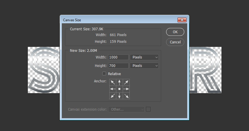Click the Canvas Size title bar
This screenshot has width=249, height=131.
coord(117,20)
